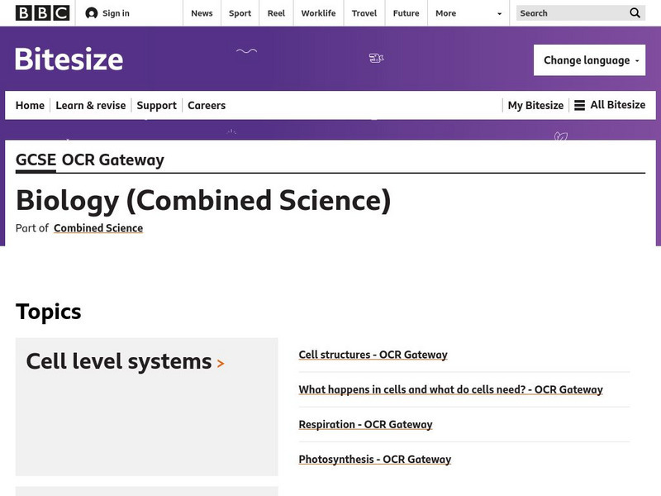Open the More dropdown arrow
Viewport: 661px width, 496px height.
click(x=500, y=13)
